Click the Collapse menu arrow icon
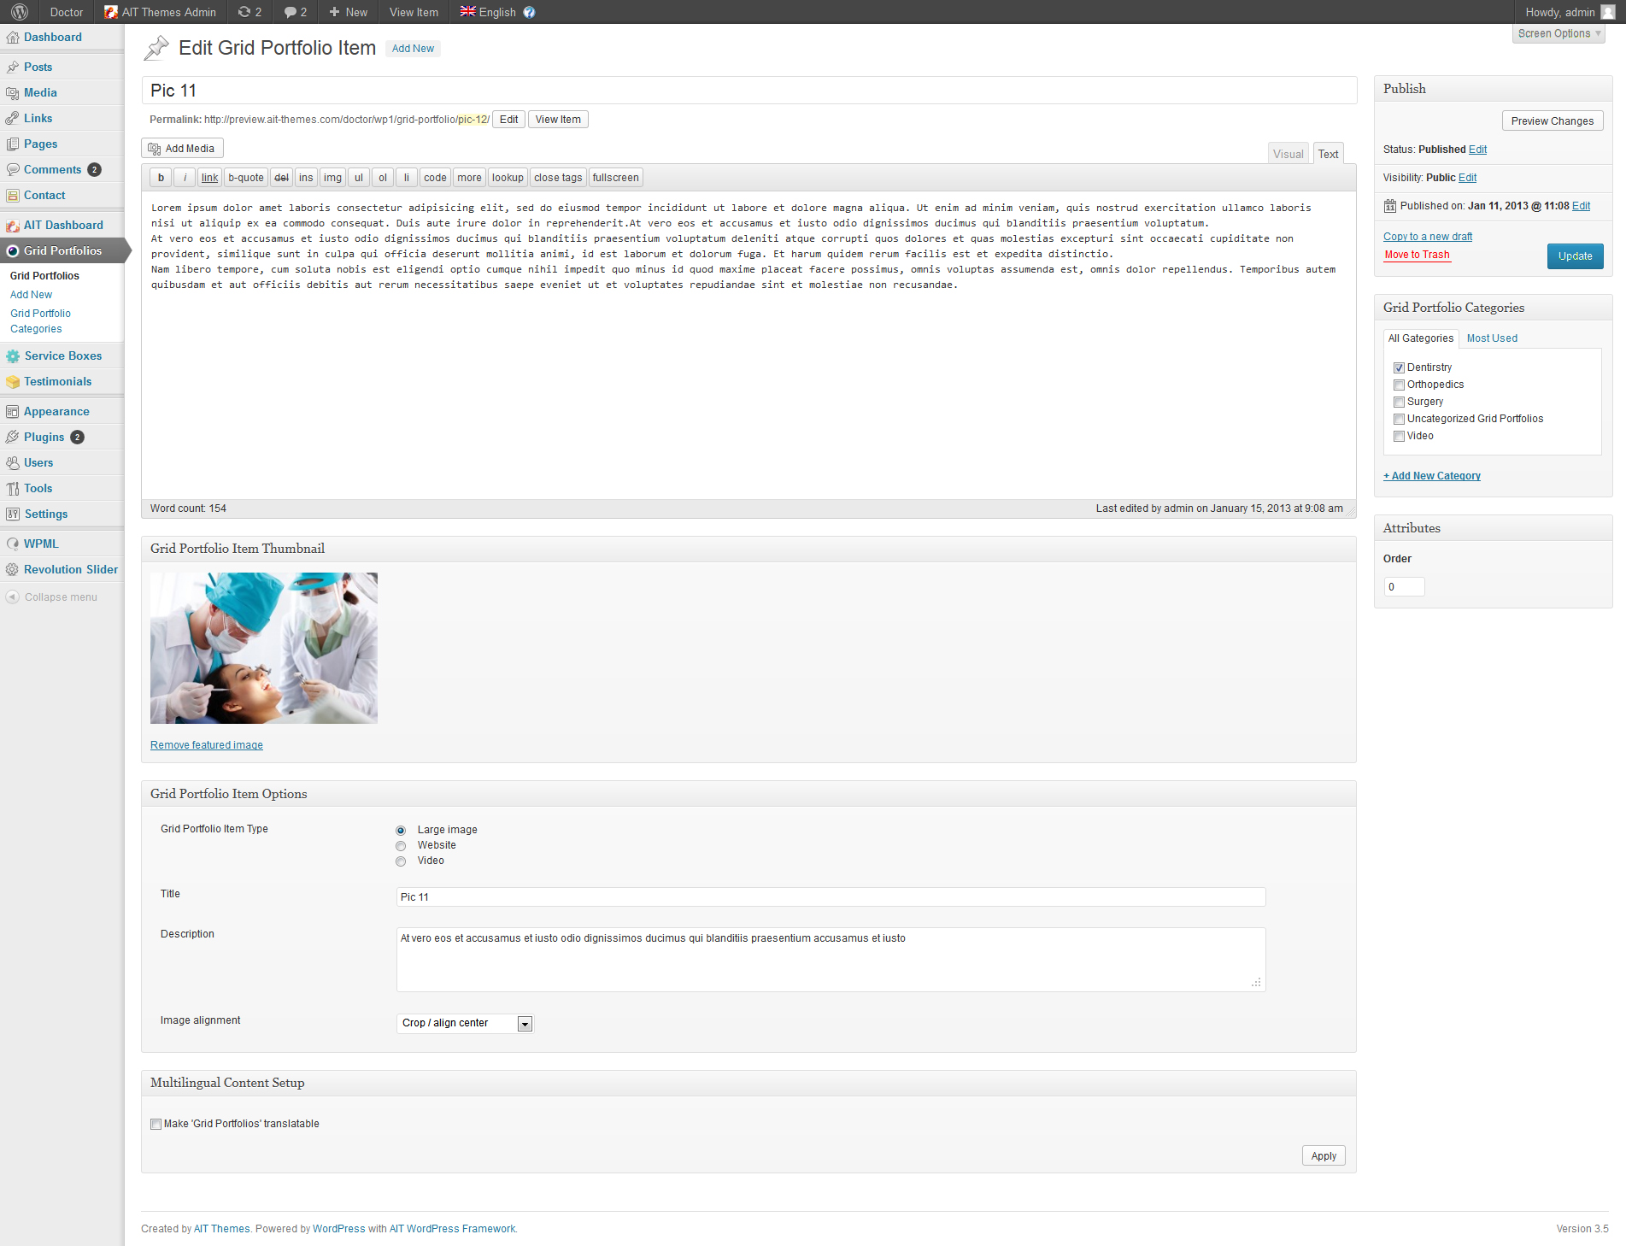 13,597
